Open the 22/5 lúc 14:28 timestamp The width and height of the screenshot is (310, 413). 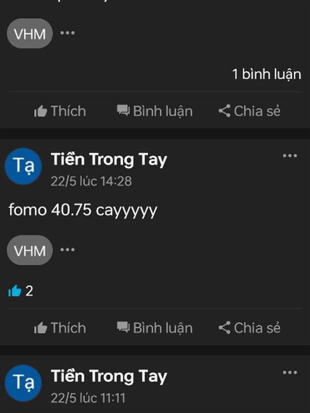click(91, 181)
